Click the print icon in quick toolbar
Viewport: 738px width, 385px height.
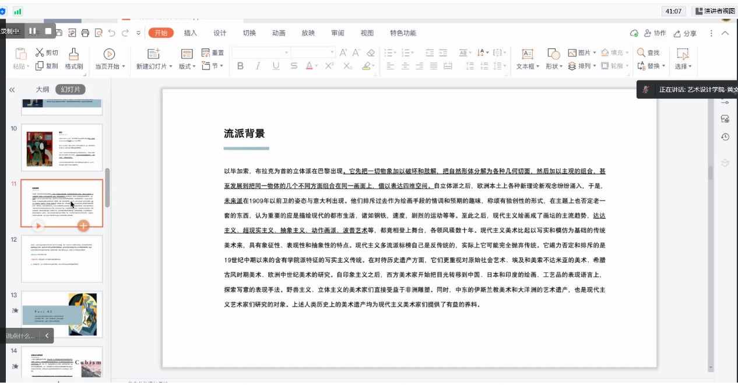point(85,33)
